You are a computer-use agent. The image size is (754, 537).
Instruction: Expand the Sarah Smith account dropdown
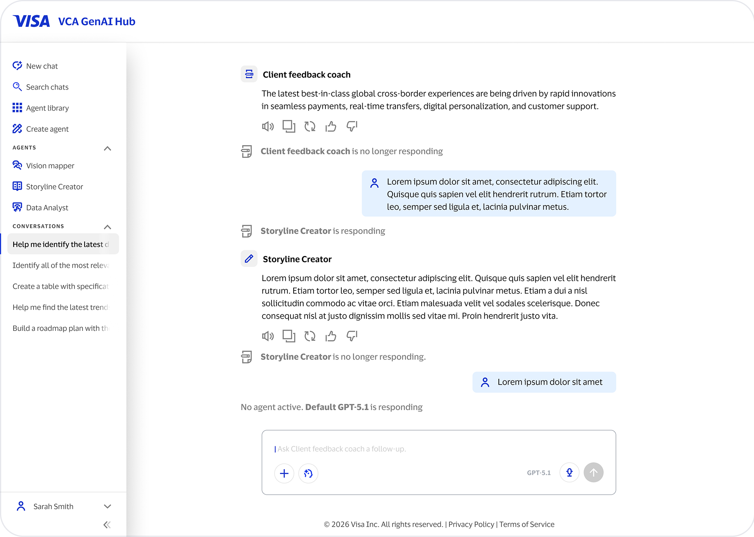[x=107, y=506]
